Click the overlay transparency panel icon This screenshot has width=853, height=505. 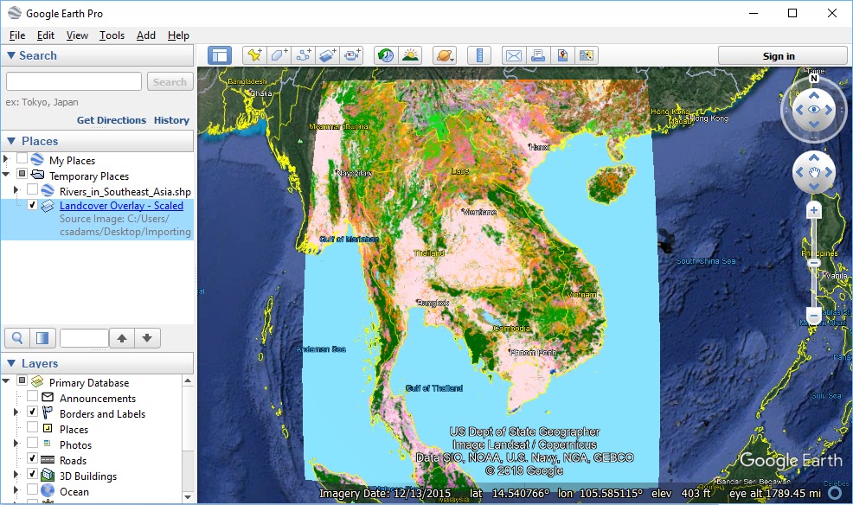coord(42,338)
